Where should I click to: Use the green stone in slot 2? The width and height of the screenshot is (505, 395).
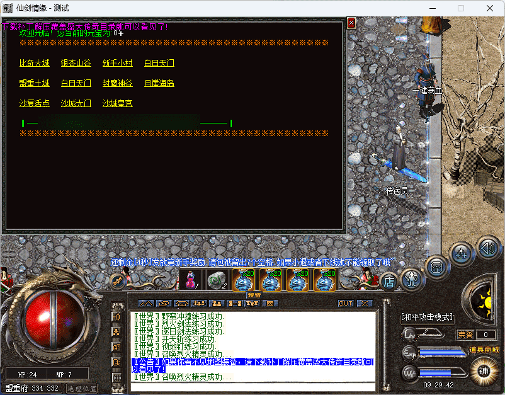pos(217,280)
